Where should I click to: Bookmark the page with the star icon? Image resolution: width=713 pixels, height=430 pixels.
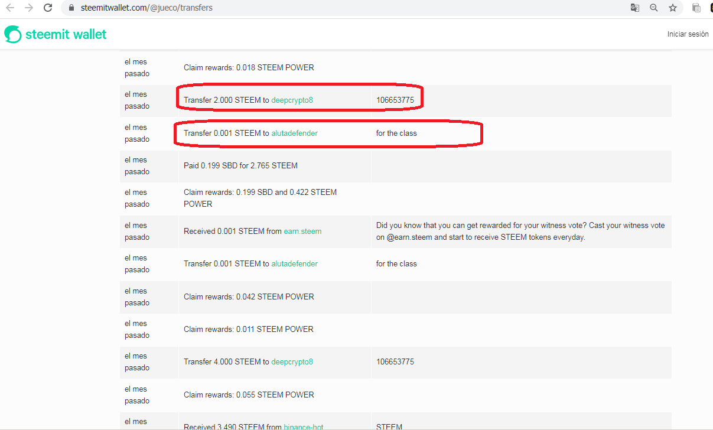pyautogui.click(x=673, y=8)
